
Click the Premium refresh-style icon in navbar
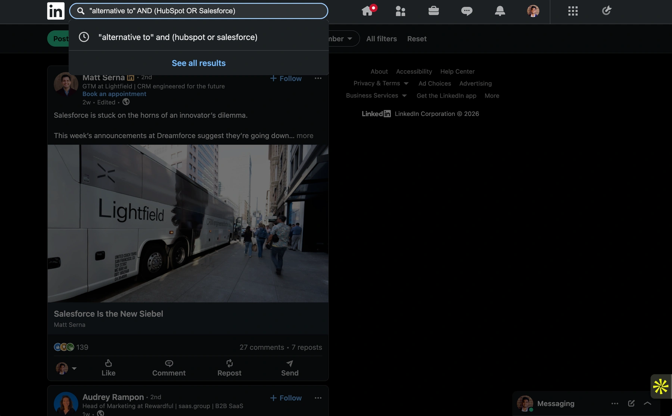607,10
